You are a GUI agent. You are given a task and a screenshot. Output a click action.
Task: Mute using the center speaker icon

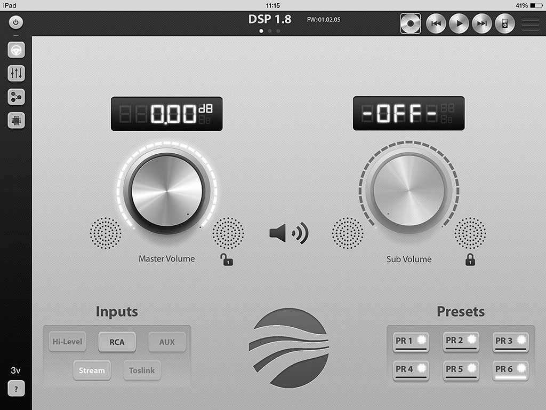click(x=288, y=233)
